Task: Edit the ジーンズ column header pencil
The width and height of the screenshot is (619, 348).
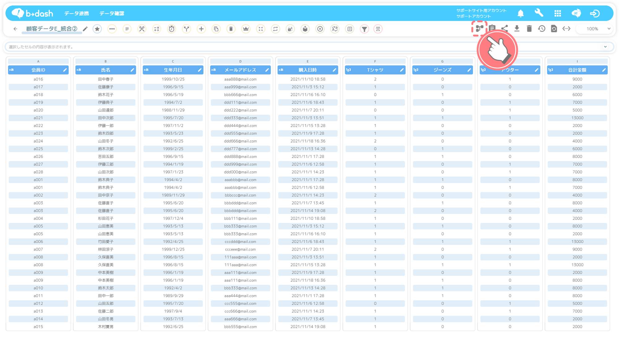Action: pos(469,70)
